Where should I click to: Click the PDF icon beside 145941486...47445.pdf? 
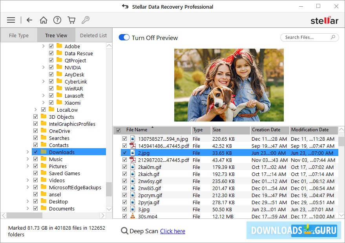pos(132,146)
